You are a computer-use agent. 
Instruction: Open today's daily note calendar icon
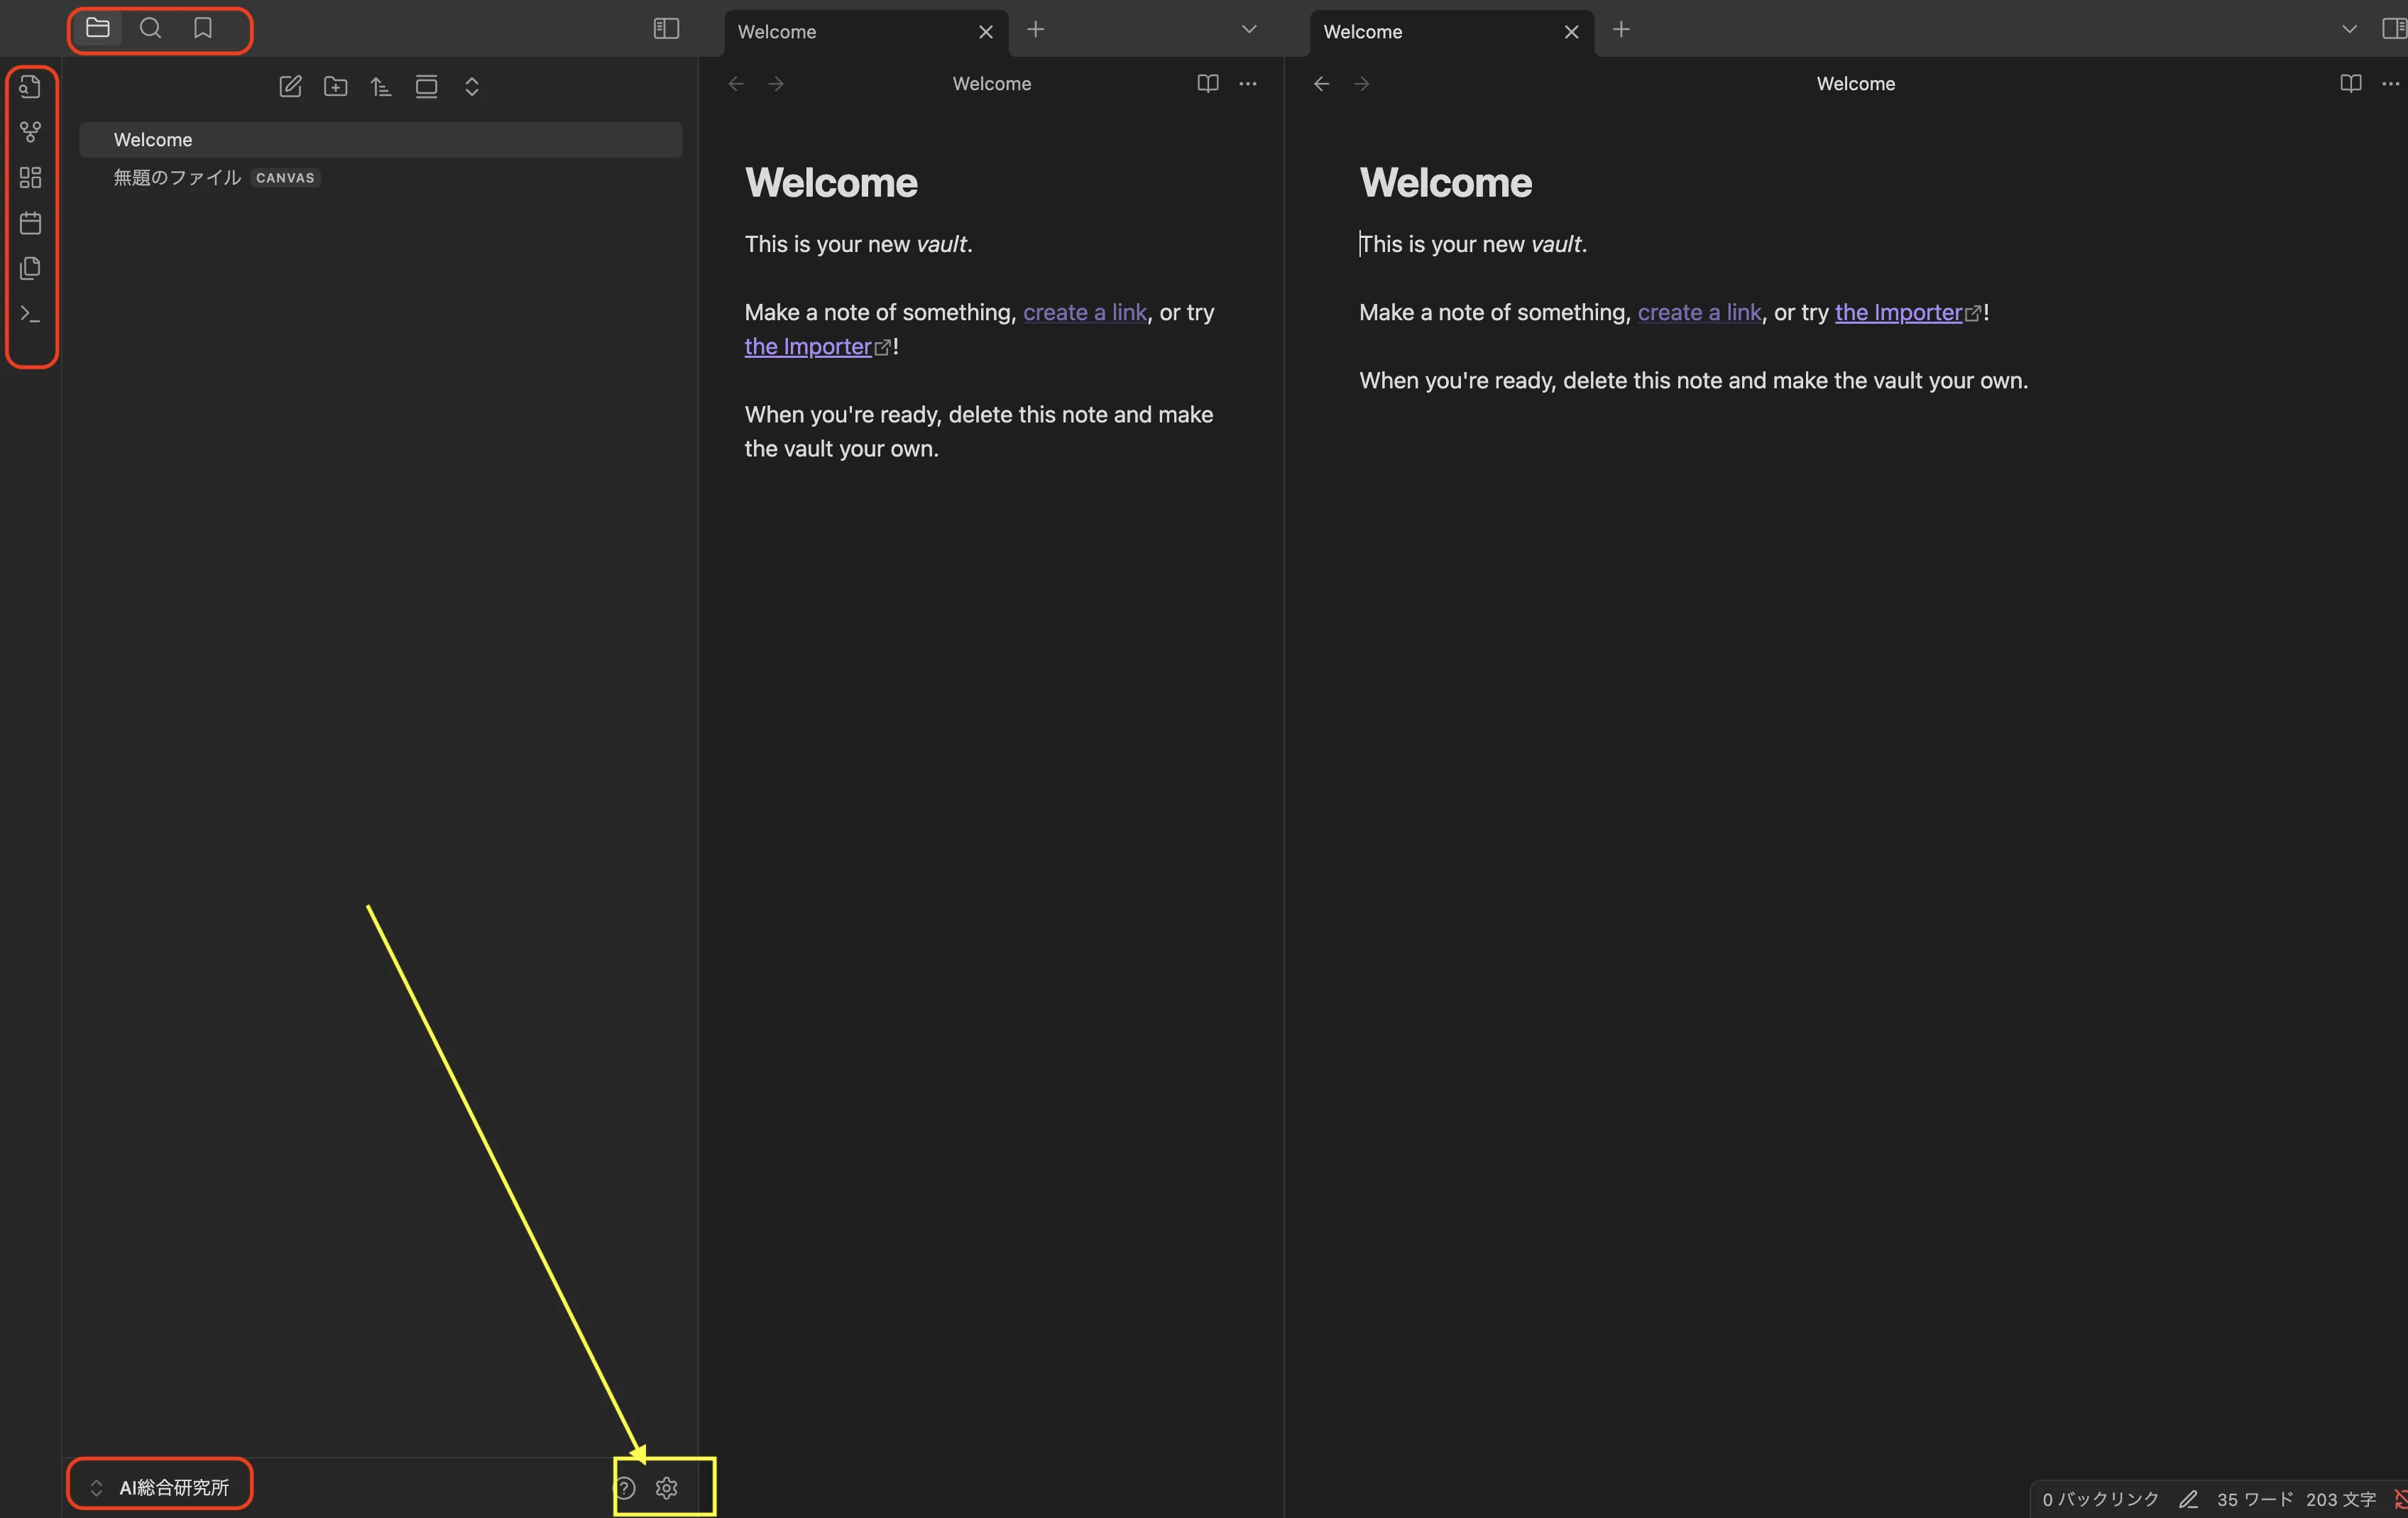(30, 223)
